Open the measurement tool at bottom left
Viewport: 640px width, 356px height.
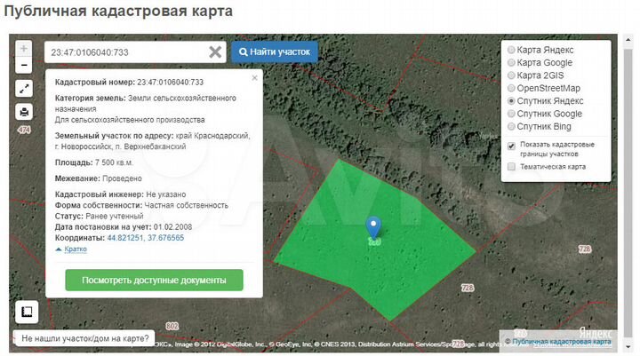tap(27, 312)
